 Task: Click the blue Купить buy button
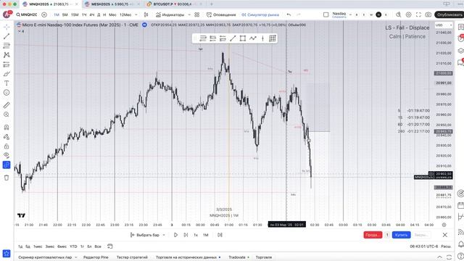401,235
